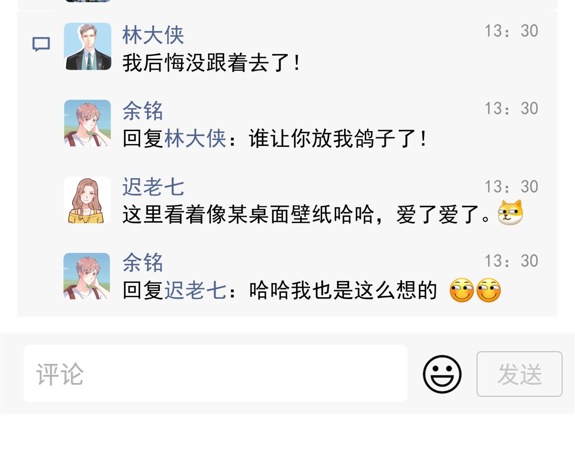Select the reply text 谁让你放我鸽子了
This screenshot has height=449, width=575.
tap(338, 138)
